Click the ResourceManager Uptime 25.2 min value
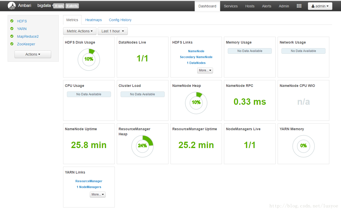This screenshot has width=341, height=211. (x=196, y=145)
